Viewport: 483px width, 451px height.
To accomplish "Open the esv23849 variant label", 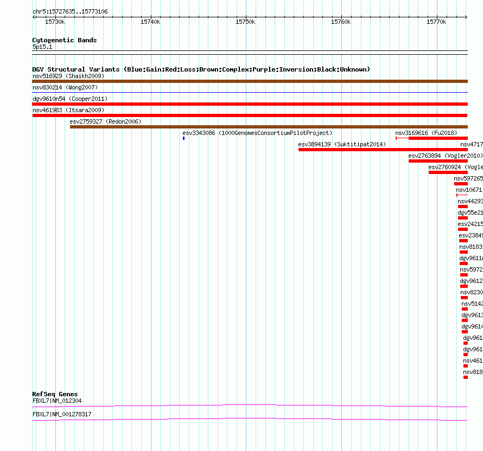I will coord(471,235).
